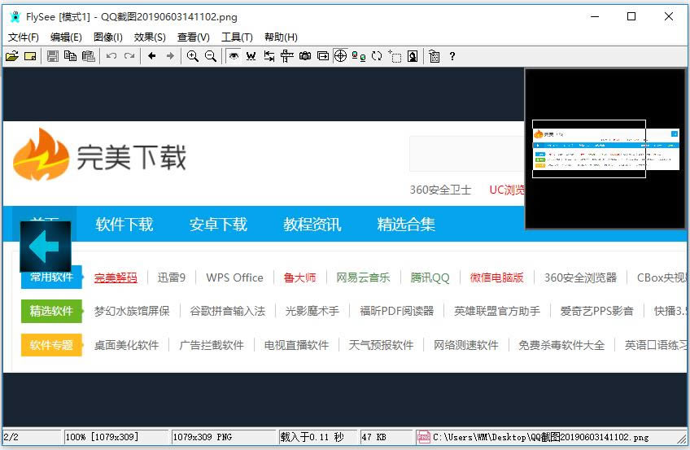The image size is (690, 450).
Task: Click the circular arrows refresh icon
Action: (377, 56)
